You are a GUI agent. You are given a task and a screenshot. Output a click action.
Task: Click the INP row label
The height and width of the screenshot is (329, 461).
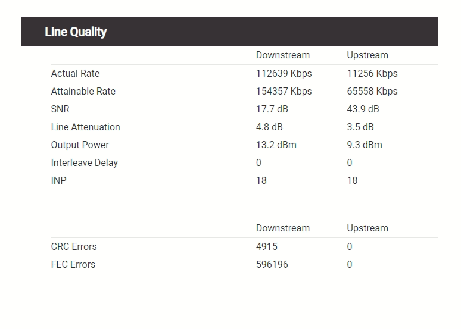pyautogui.click(x=59, y=181)
